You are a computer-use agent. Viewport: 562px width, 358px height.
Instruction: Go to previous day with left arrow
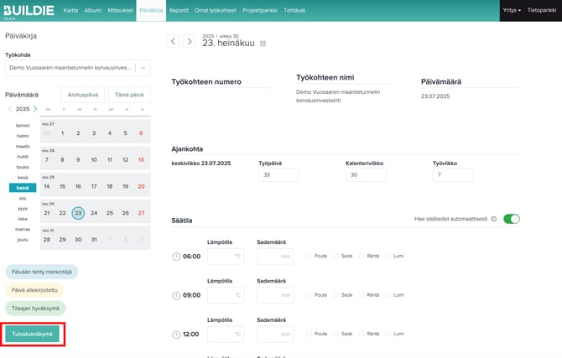coord(174,41)
